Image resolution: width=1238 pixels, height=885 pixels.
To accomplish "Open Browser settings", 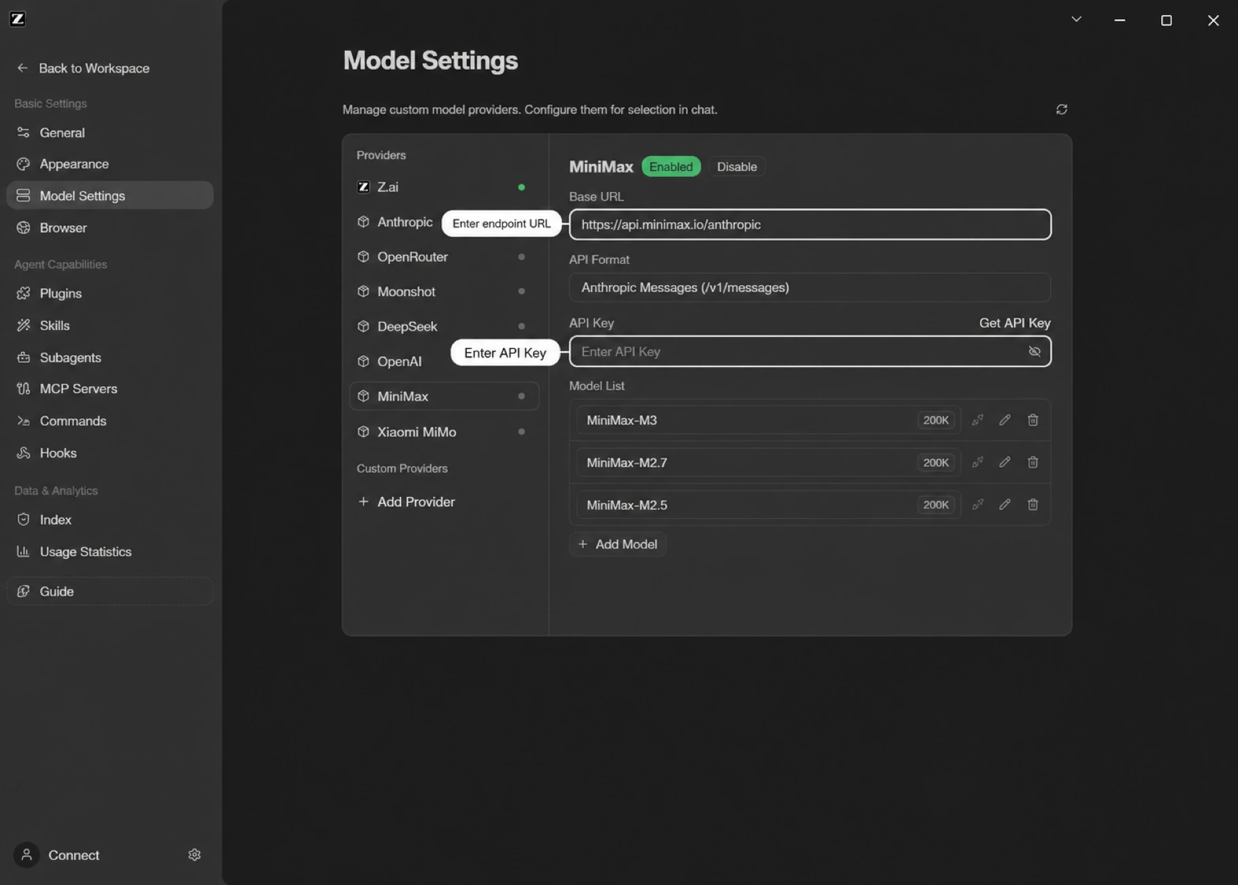I will tap(110, 227).
